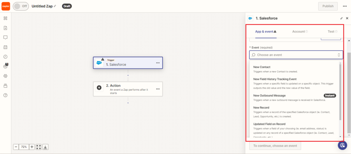This screenshot has width=351, height=154.
Task: Click the Choose an event search field
Action: (x=296, y=55)
